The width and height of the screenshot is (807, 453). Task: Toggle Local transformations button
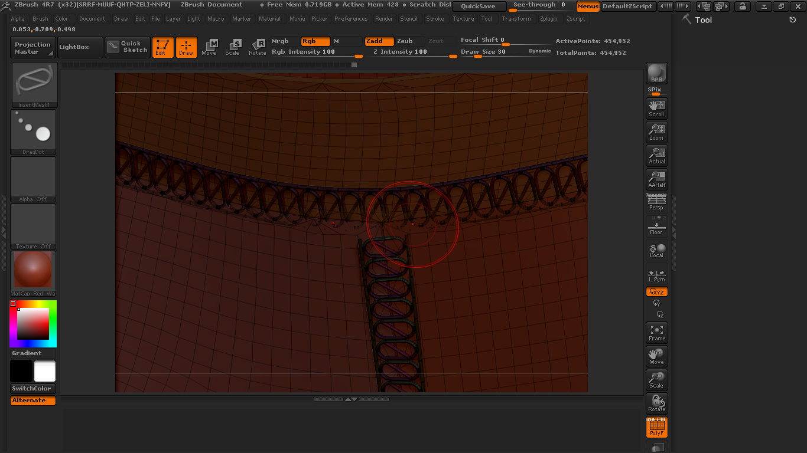[656, 250]
